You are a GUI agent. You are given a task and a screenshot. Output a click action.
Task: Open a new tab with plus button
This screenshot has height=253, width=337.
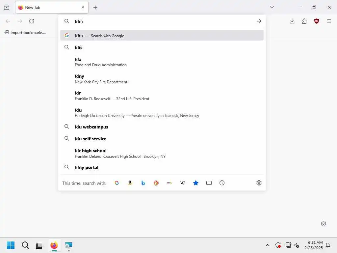click(95, 8)
